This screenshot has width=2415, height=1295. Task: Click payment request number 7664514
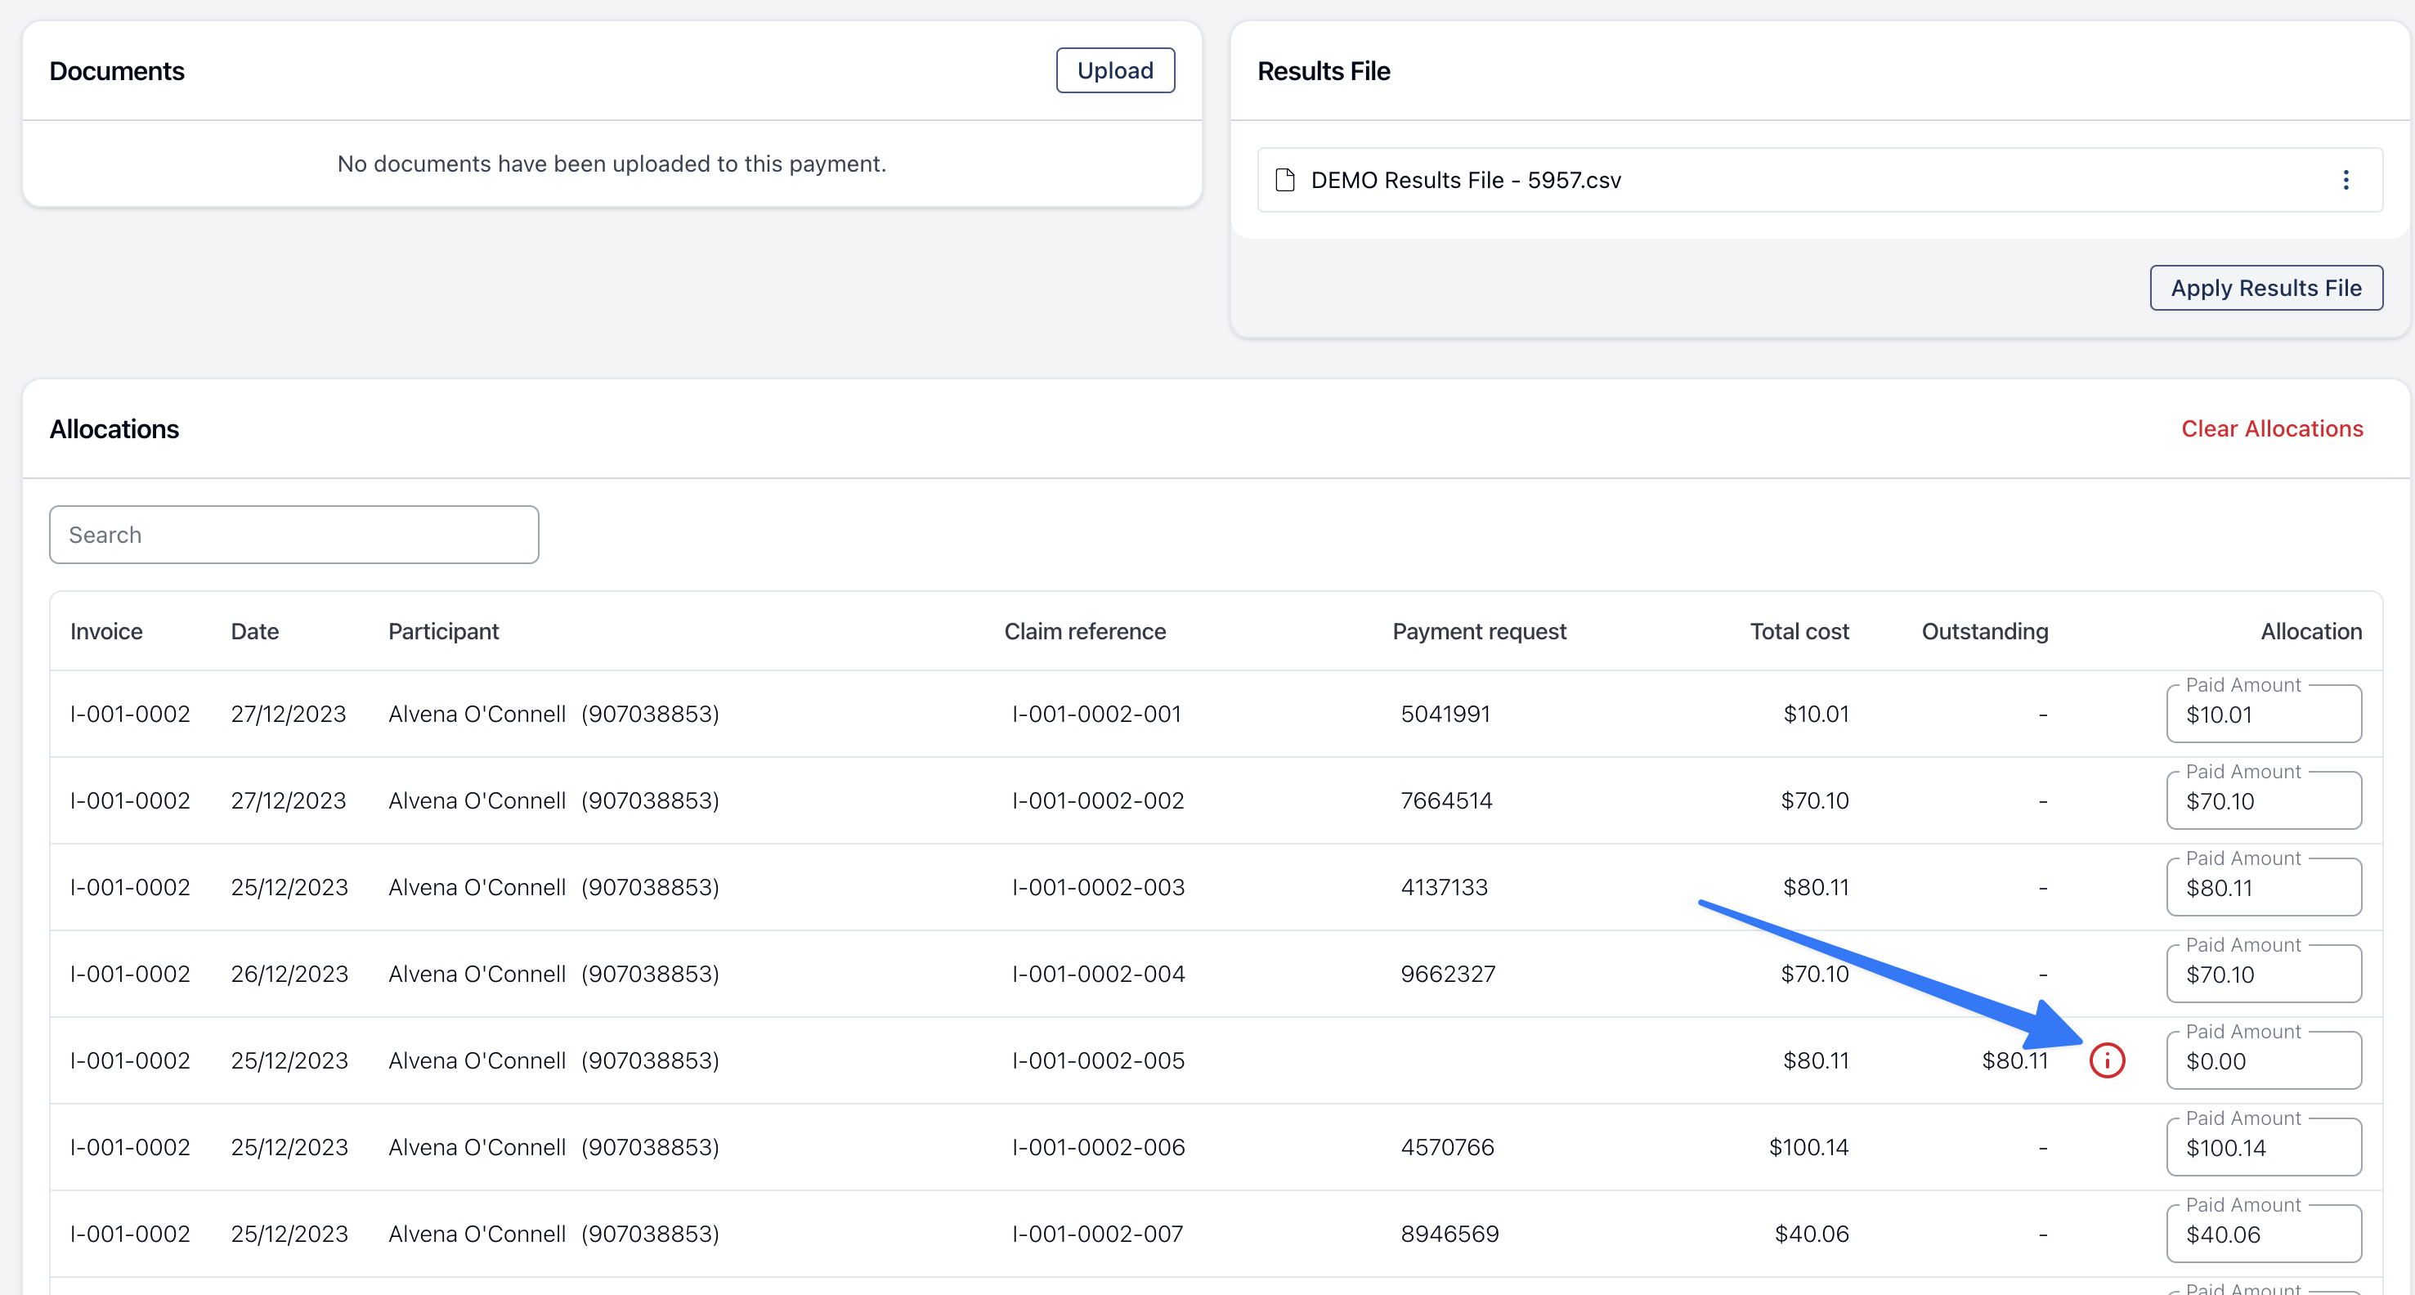[1445, 801]
